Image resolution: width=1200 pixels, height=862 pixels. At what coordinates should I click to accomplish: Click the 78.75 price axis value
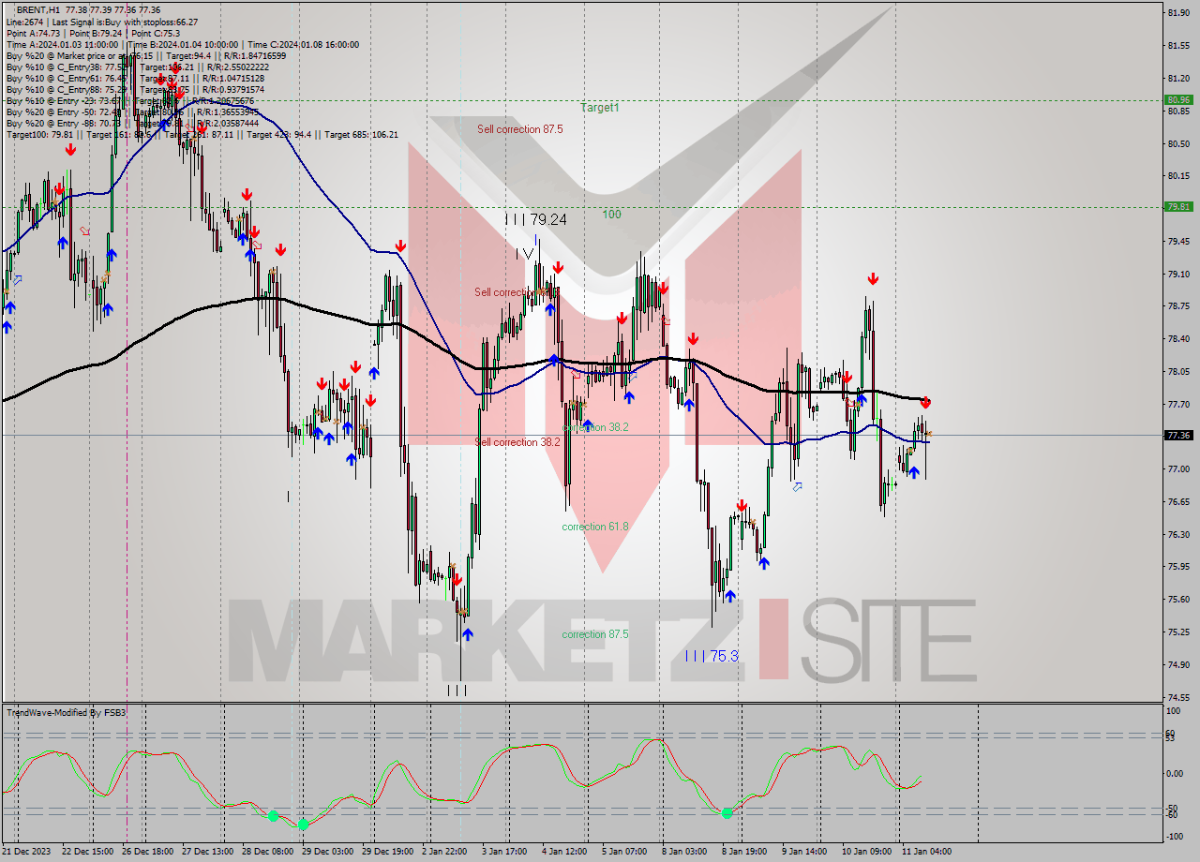click(1178, 306)
